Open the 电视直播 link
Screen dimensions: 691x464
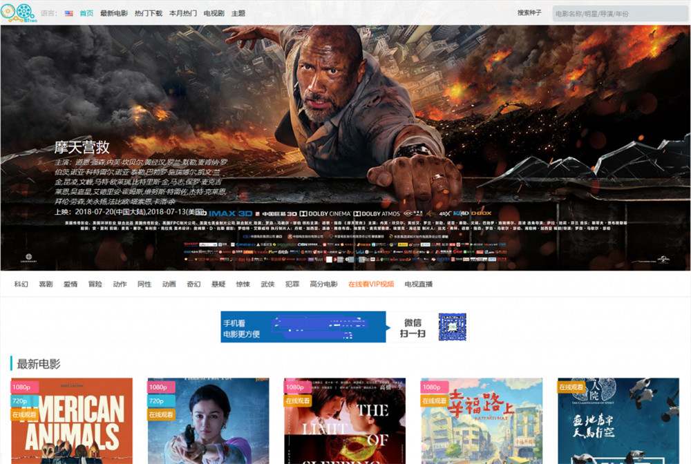coord(419,284)
